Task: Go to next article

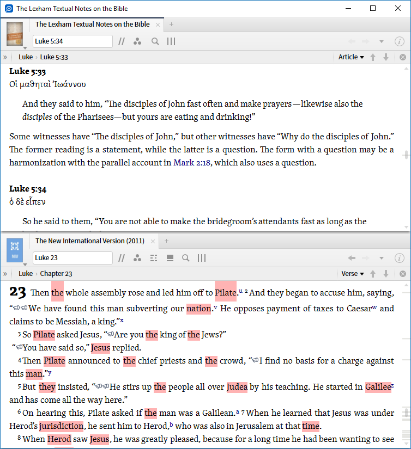Action: coord(386,57)
